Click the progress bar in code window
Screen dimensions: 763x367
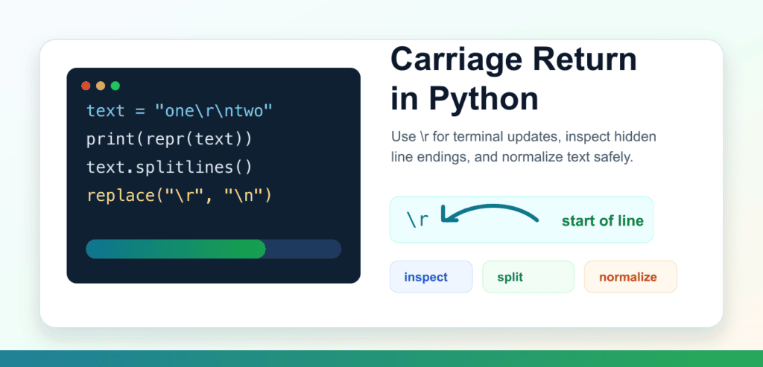click(214, 249)
